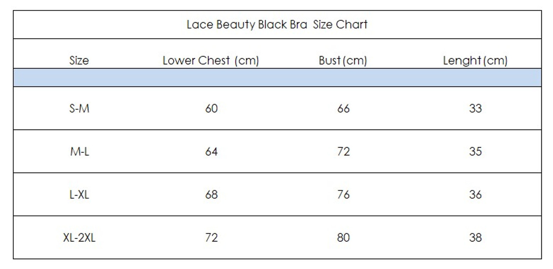Click bust value 76 in L-XL row
The width and height of the screenshot is (553, 269).
coord(343,195)
